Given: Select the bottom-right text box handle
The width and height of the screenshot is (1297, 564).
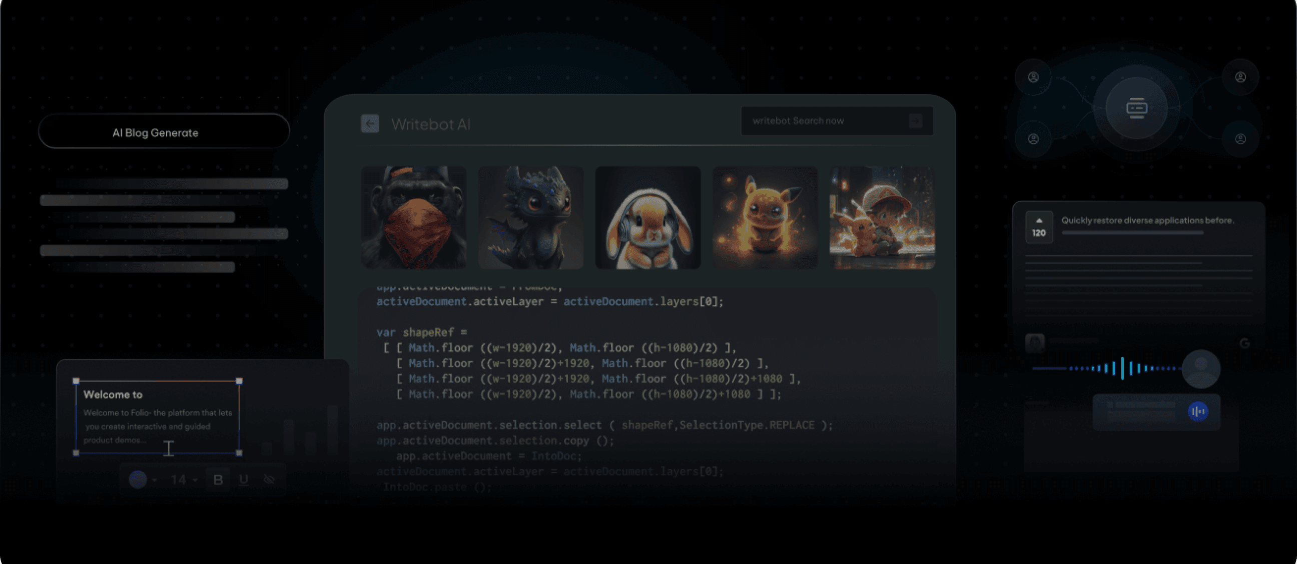Looking at the screenshot, I should tap(239, 453).
